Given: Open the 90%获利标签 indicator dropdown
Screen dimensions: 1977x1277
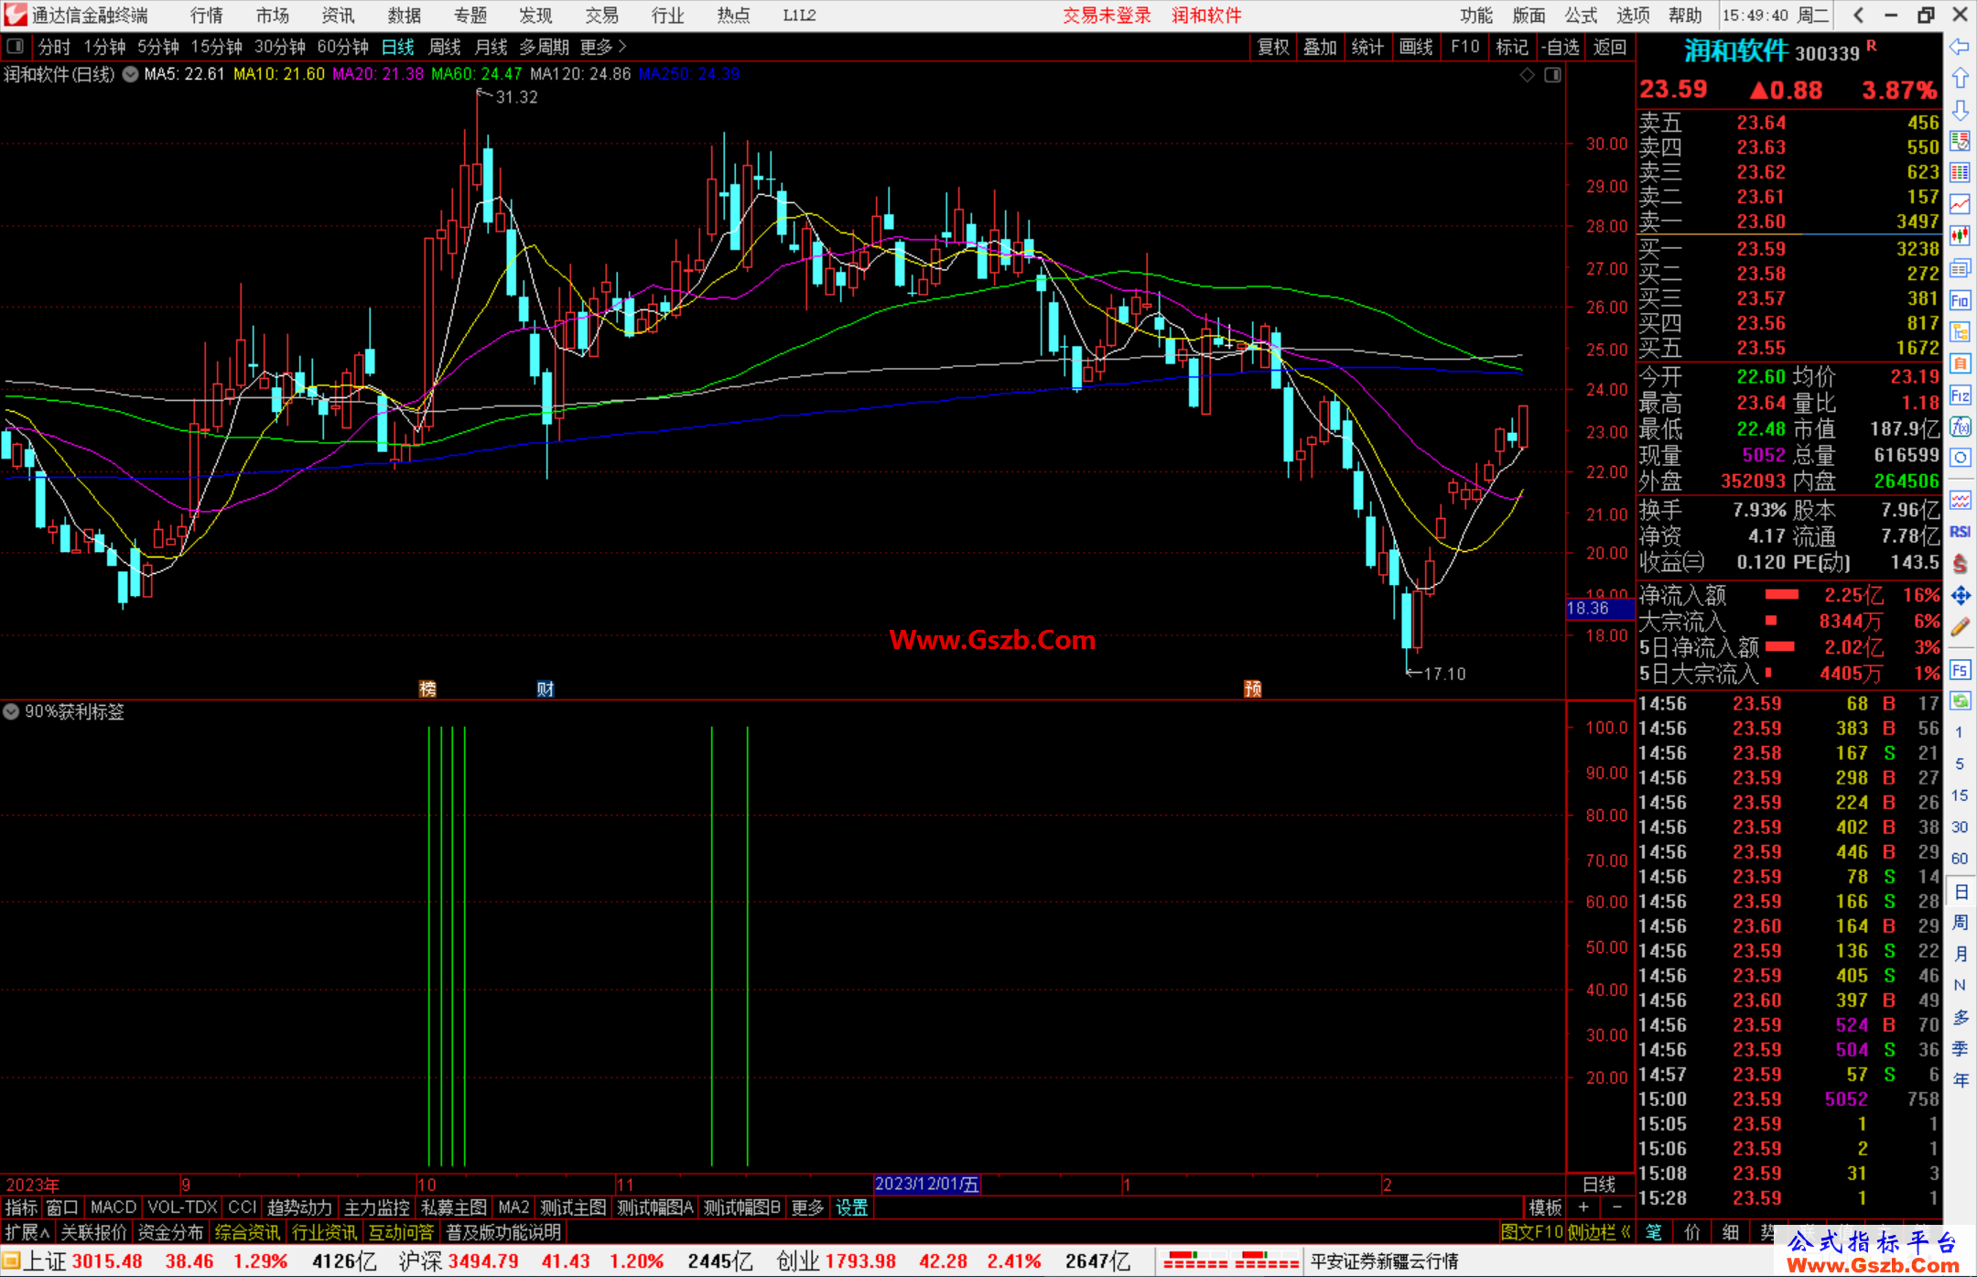Looking at the screenshot, I should pyautogui.click(x=11, y=711).
